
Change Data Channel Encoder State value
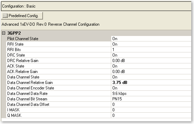coord(151,88)
